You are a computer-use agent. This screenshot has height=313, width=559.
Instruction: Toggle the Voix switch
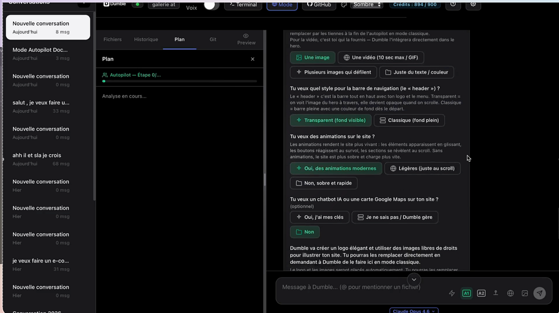[211, 5]
